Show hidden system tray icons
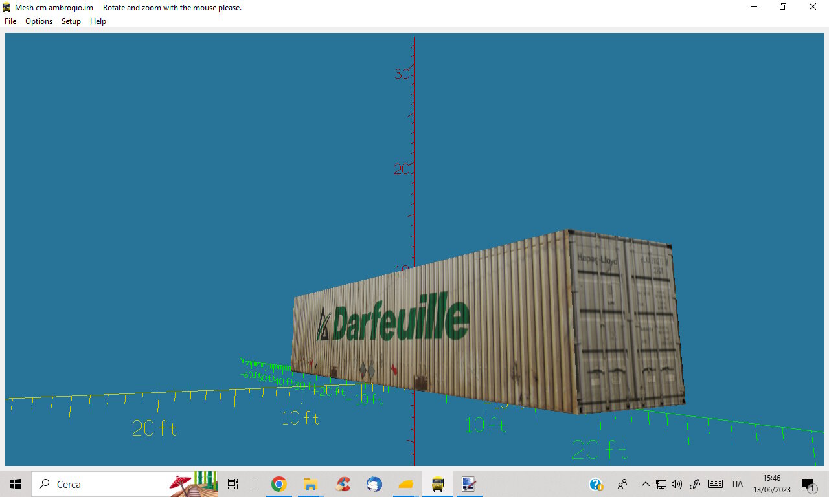 click(645, 484)
